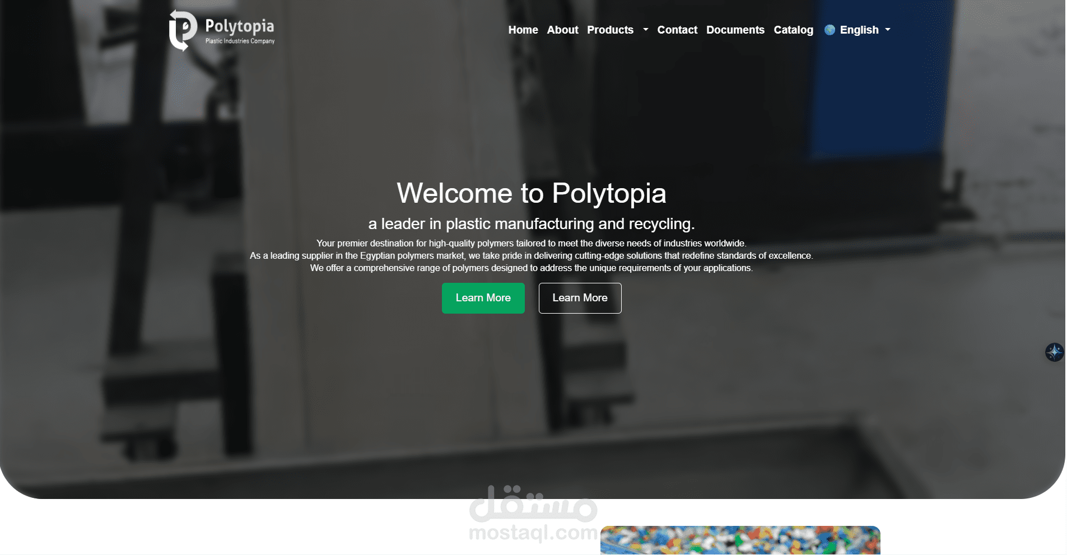Go to the Home page
Screen dimensions: 1067x555
(523, 30)
